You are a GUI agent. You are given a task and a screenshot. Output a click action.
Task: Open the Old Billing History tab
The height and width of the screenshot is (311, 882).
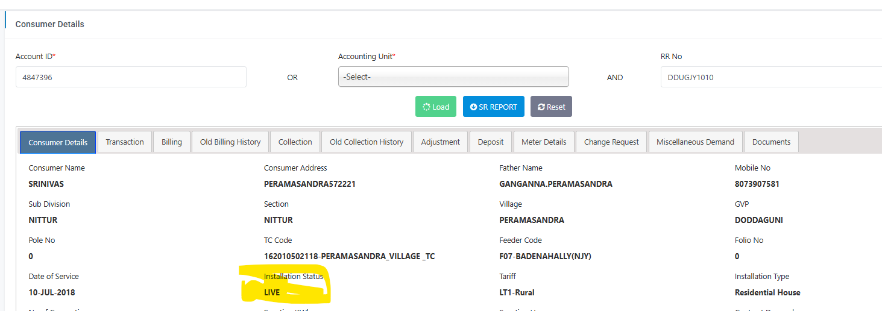click(x=230, y=142)
